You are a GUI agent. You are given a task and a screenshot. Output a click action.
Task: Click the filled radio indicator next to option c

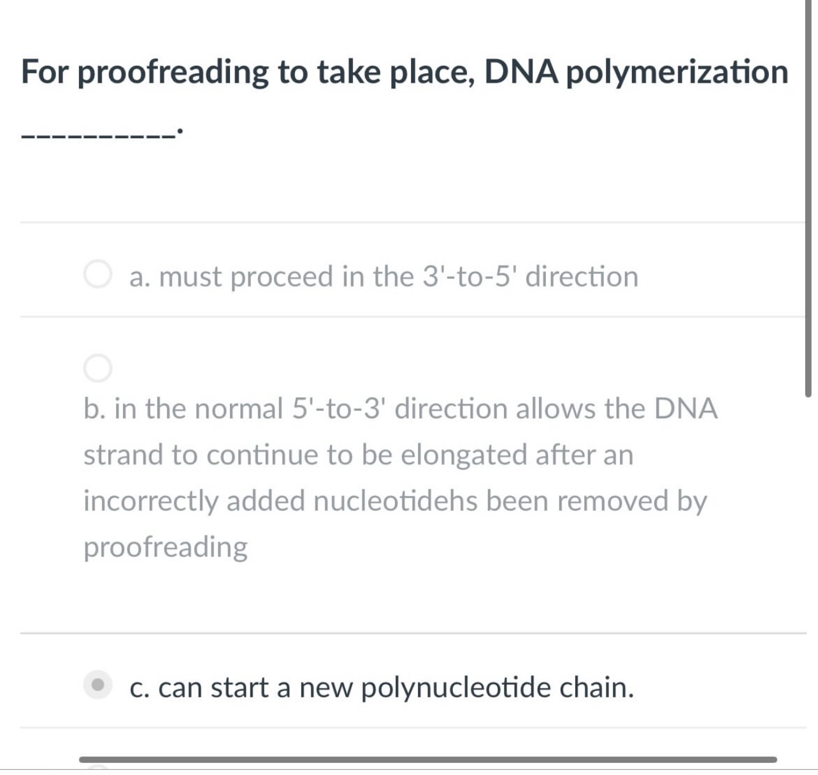coord(98,685)
